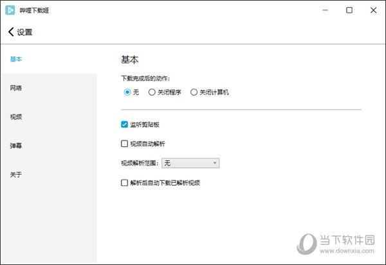Image resolution: width=386 pixels, height=265 pixels.
Task: Click the 设置 page title text
Action: point(24,32)
